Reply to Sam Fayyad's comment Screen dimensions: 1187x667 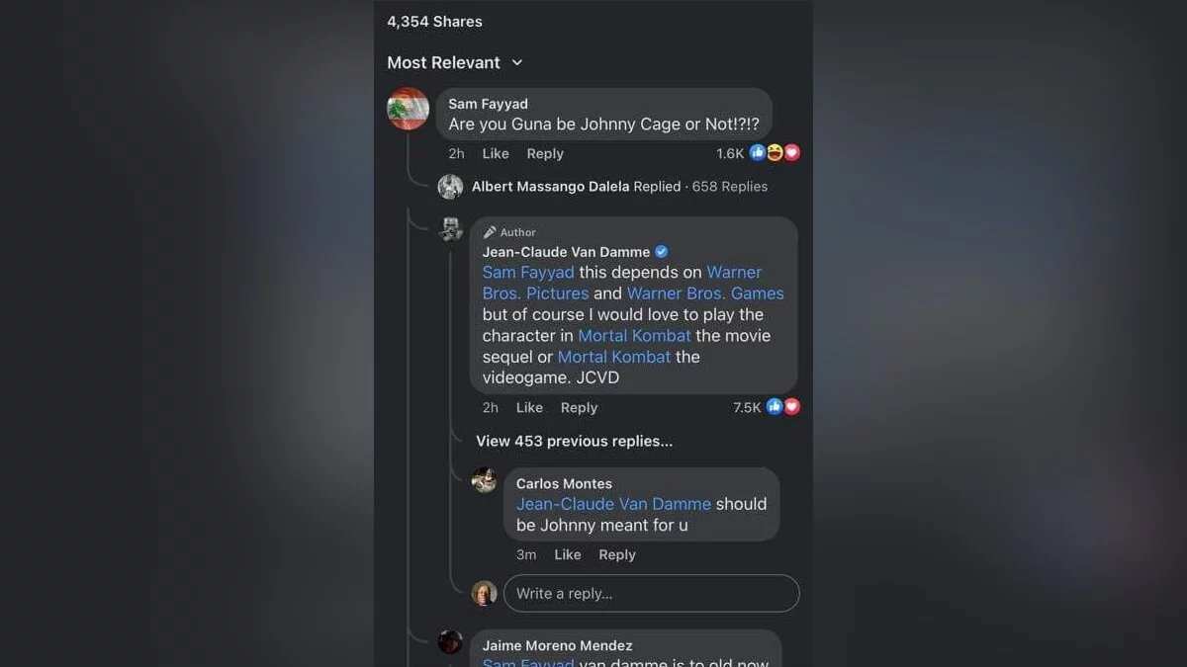(545, 154)
